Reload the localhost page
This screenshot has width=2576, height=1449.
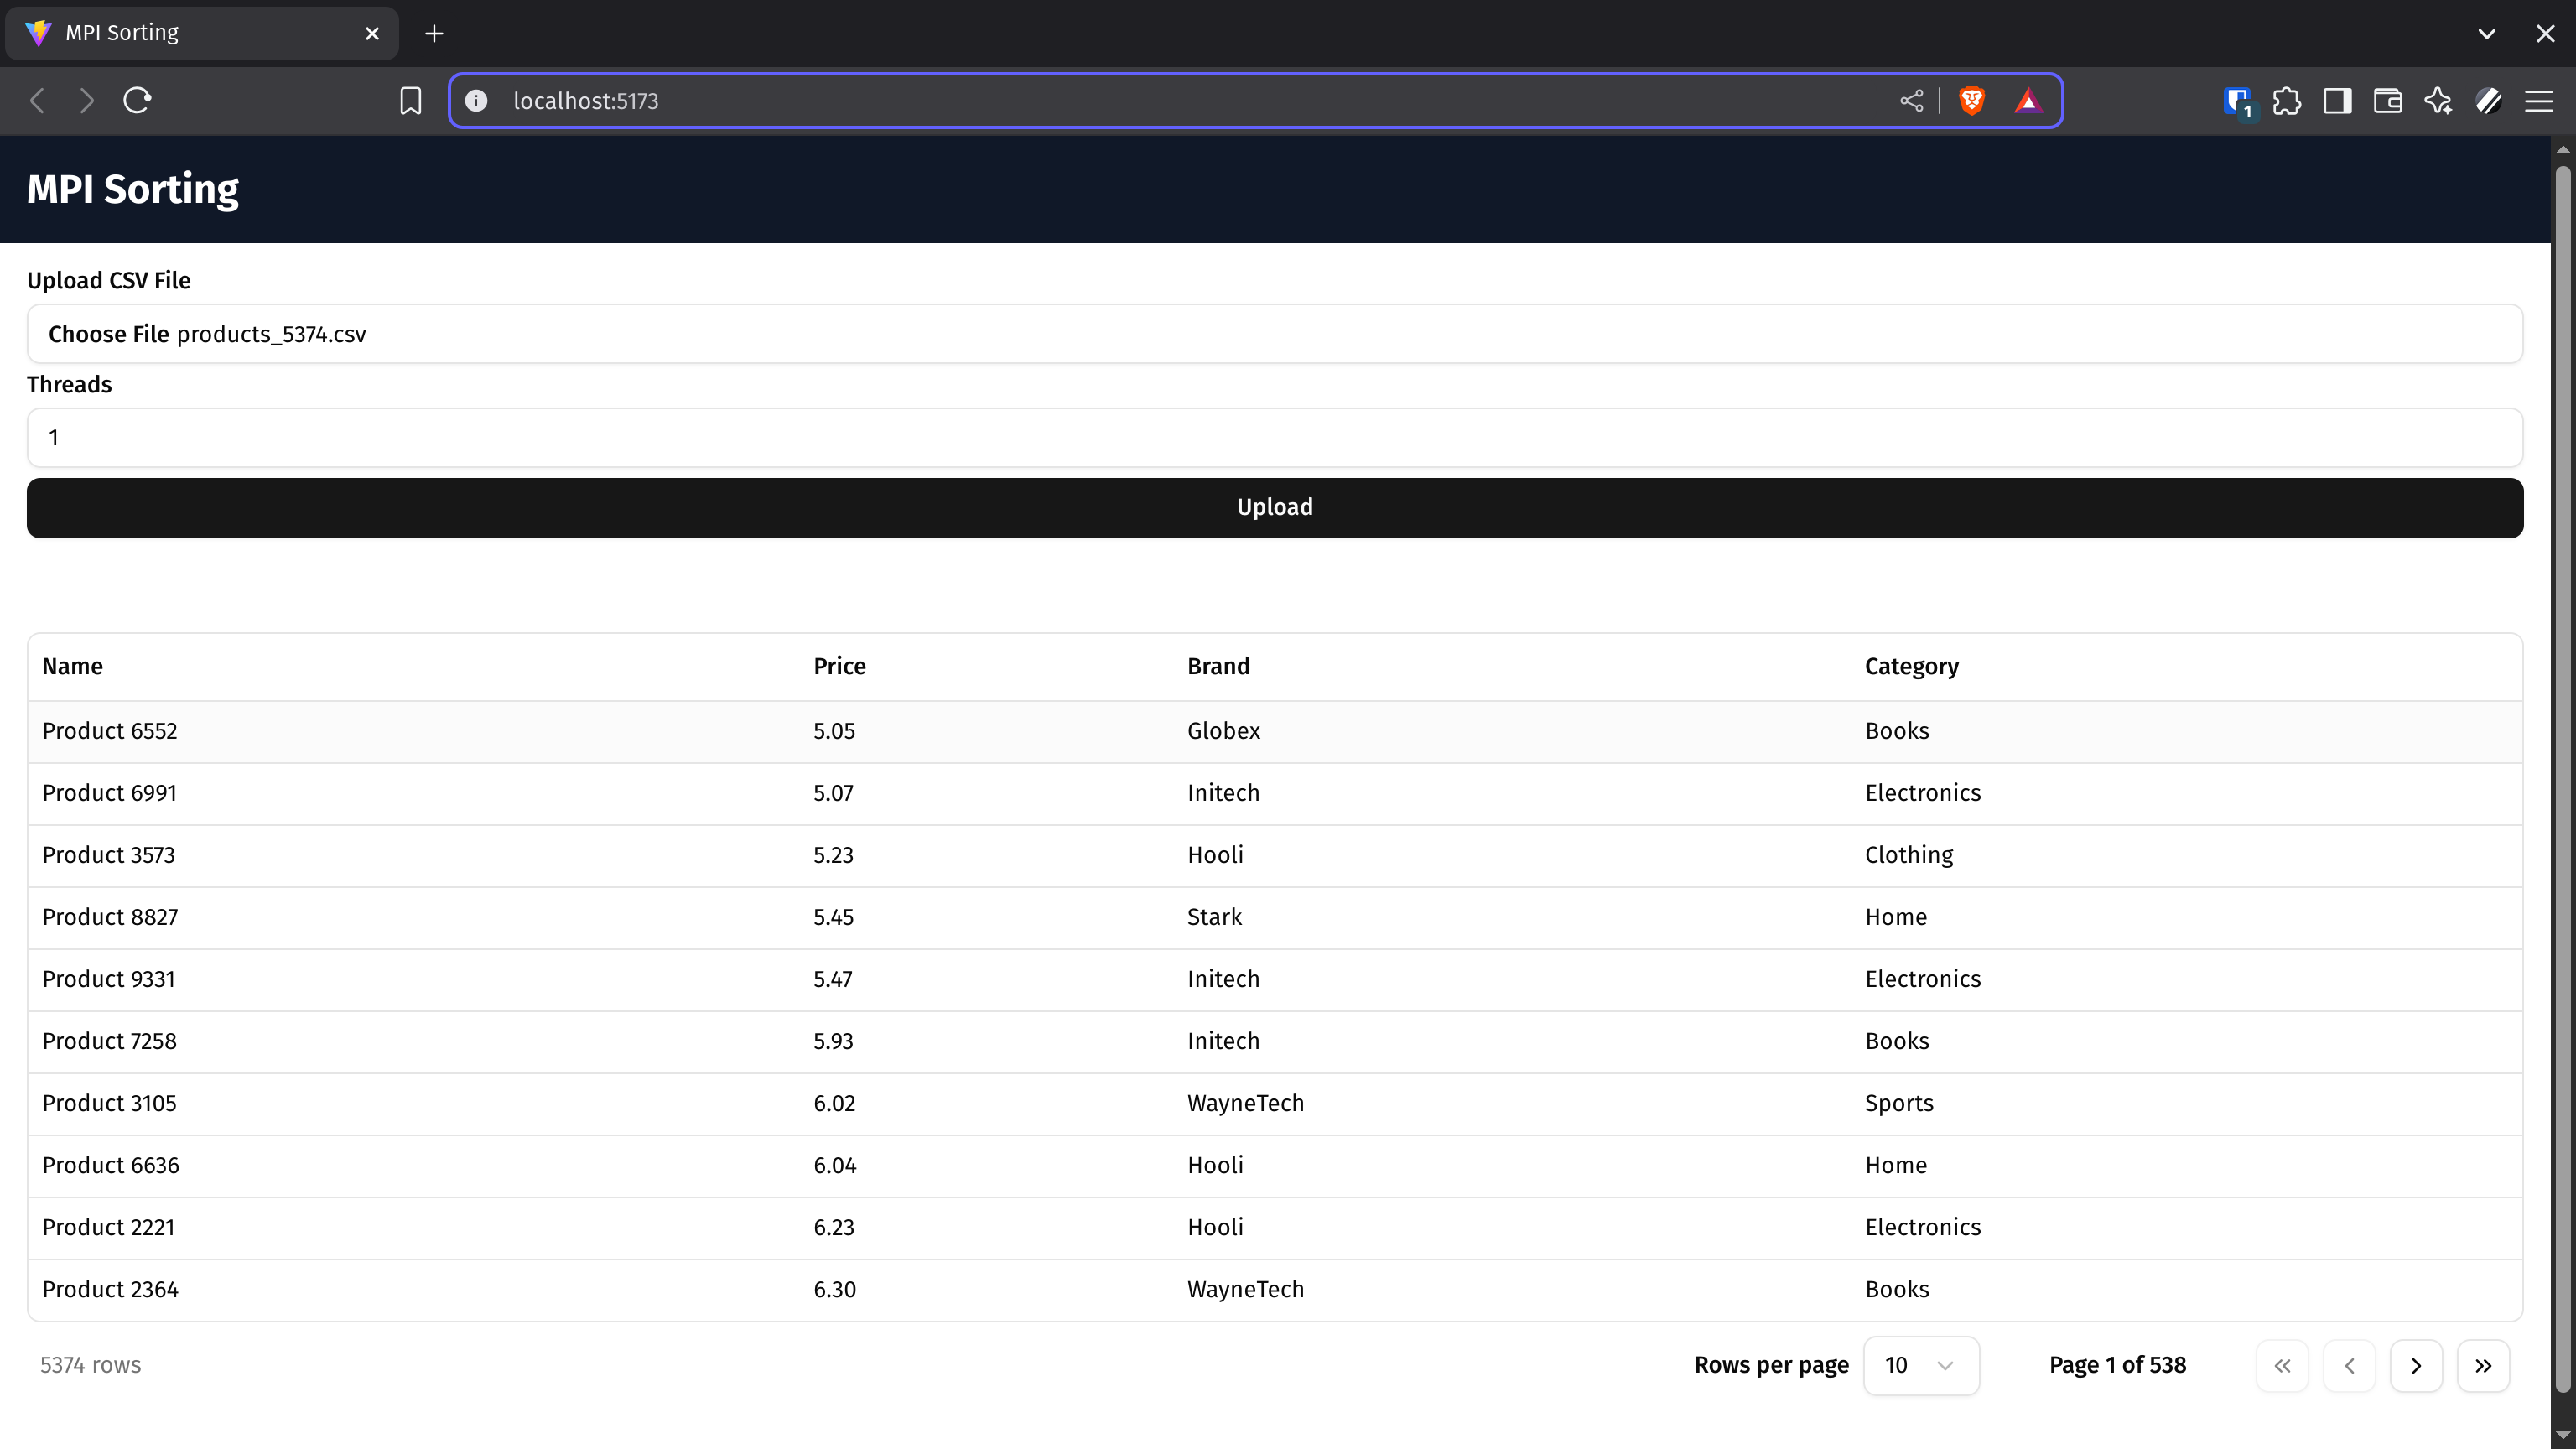point(137,100)
